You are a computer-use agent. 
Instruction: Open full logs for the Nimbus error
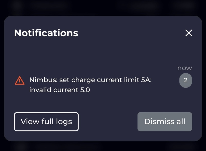coord(46,122)
